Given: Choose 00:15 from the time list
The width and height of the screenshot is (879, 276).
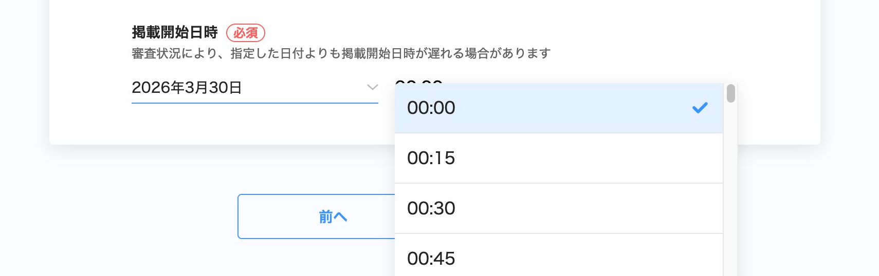Looking at the screenshot, I should tap(431, 158).
